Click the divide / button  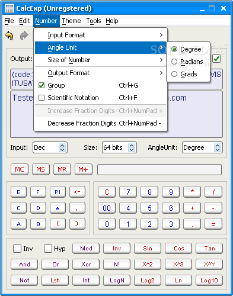[213, 192]
